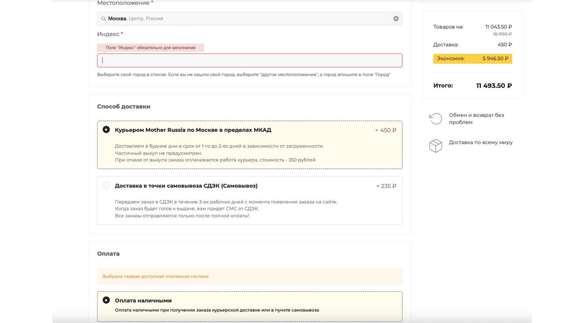This screenshot has height=323, width=584.
Task: Click the Итого total amount
Action: point(494,86)
